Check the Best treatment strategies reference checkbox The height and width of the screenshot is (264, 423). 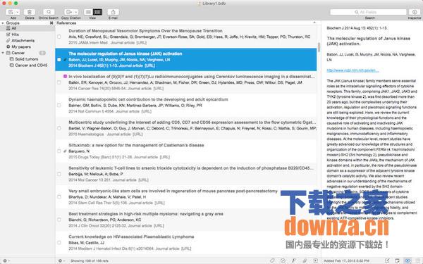click(59, 220)
